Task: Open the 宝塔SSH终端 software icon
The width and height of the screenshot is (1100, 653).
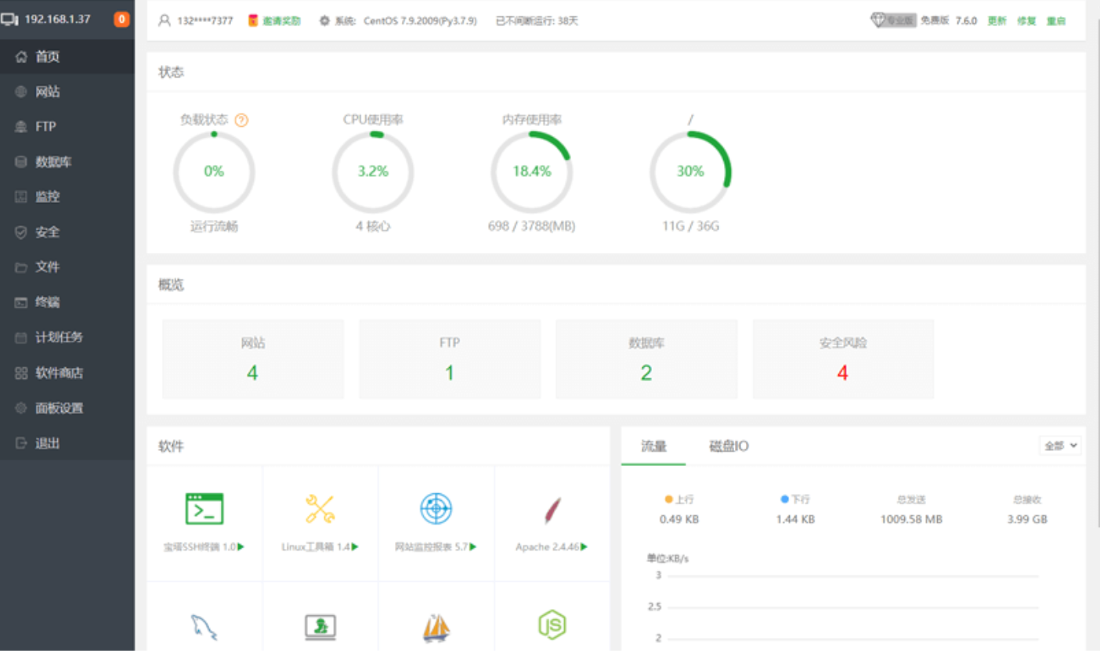Action: point(204,509)
